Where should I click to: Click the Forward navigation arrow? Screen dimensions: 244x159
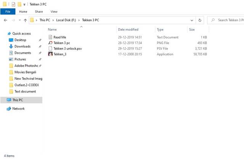[x=14, y=20]
